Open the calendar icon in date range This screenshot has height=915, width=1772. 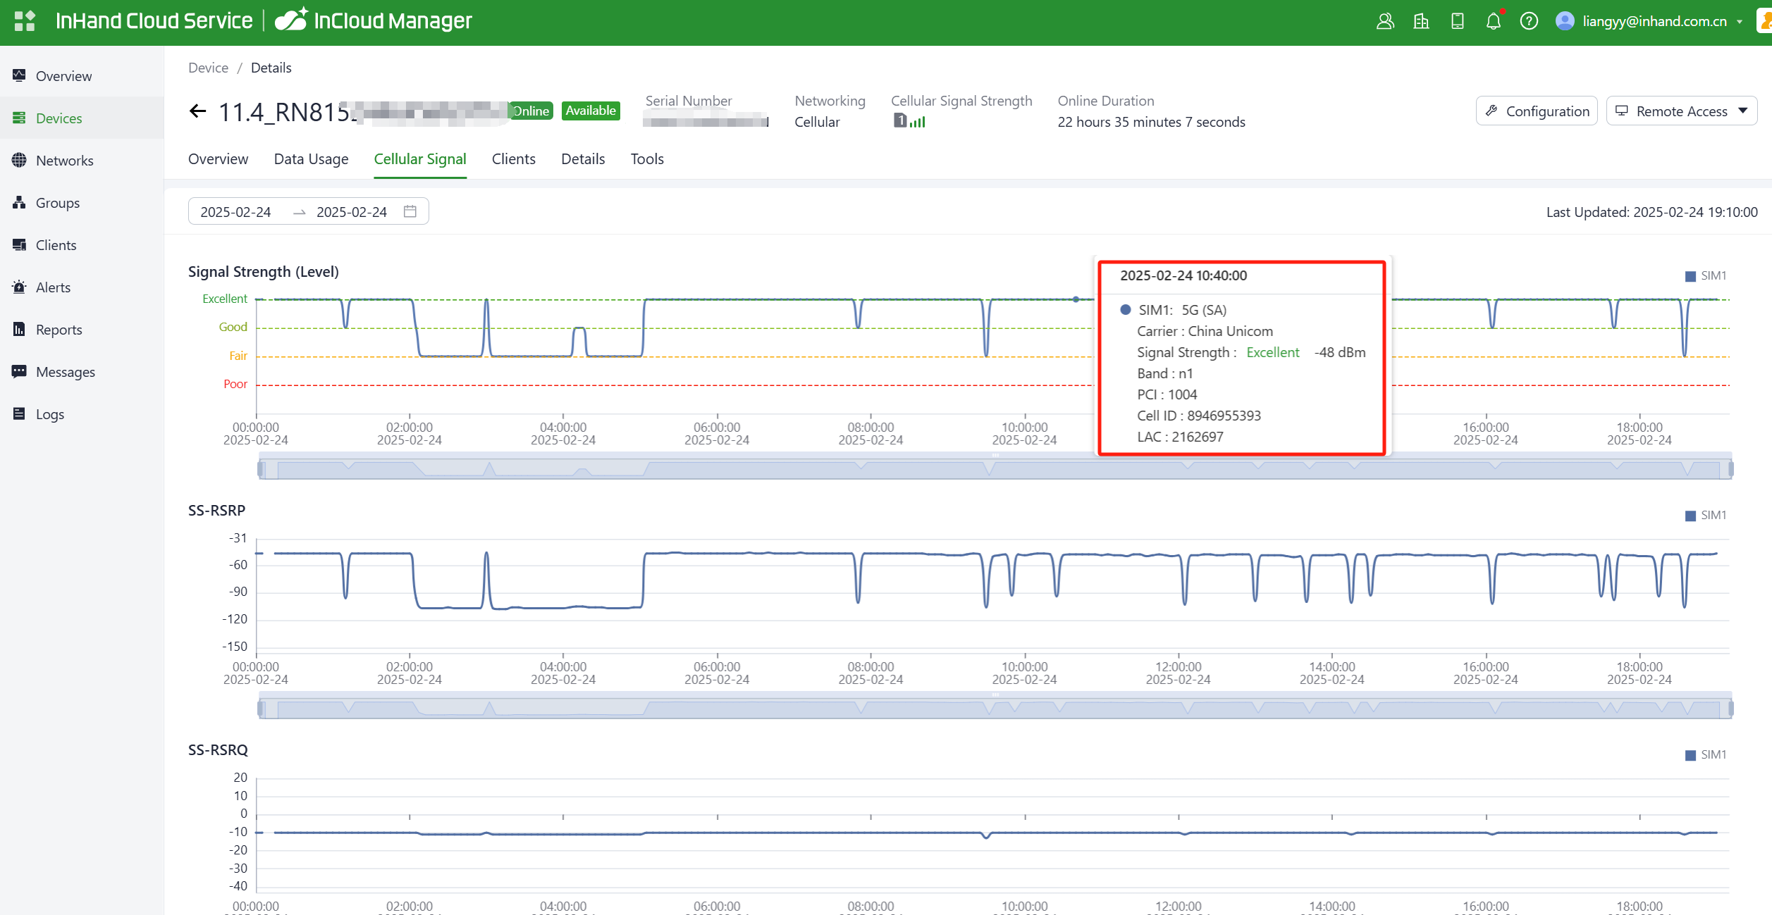point(410,211)
